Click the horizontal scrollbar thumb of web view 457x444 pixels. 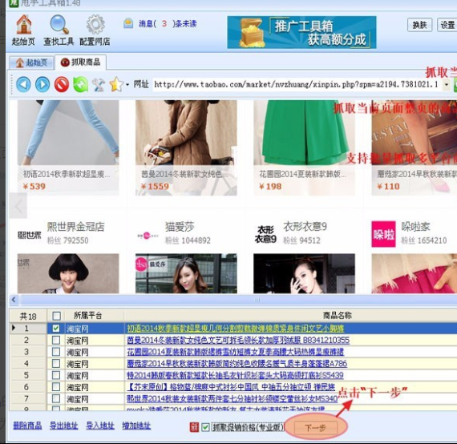point(257,300)
